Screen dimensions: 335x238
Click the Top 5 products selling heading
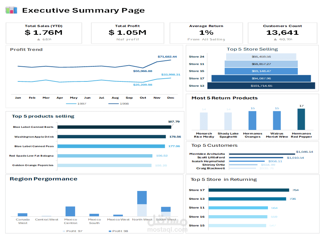(43, 117)
